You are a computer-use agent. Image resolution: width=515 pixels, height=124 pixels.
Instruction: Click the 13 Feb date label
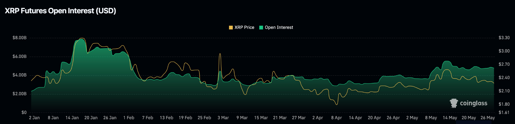[x=166, y=118]
